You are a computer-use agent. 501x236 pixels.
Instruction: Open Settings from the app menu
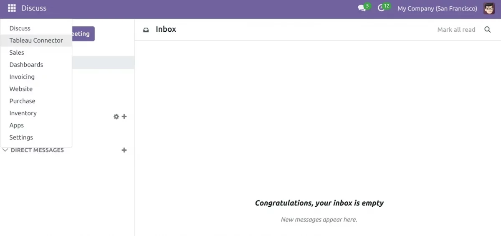click(x=21, y=137)
